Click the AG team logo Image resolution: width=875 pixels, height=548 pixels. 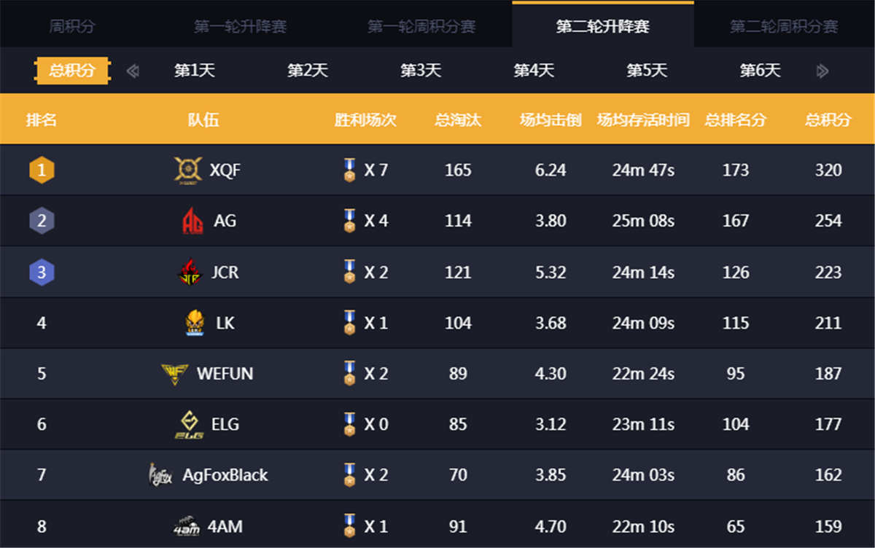click(192, 221)
